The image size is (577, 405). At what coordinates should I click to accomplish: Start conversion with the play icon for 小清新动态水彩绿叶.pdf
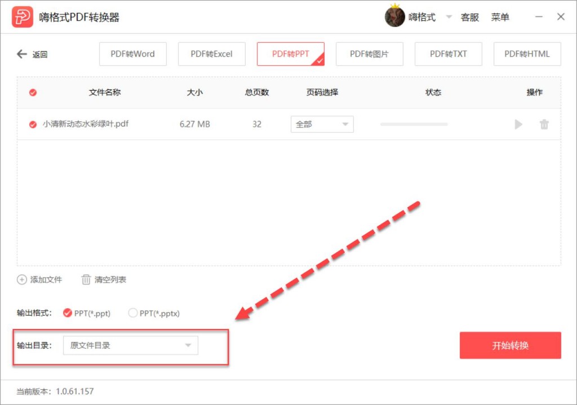(x=518, y=124)
